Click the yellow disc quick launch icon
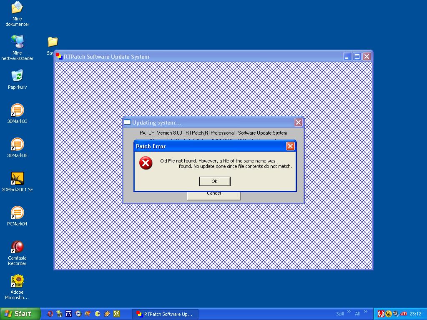 [98, 314]
